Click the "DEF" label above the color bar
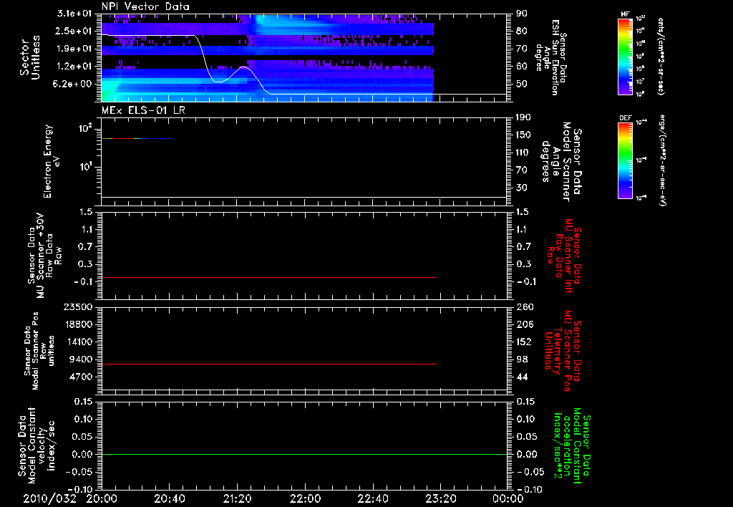 click(x=626, y=118)
